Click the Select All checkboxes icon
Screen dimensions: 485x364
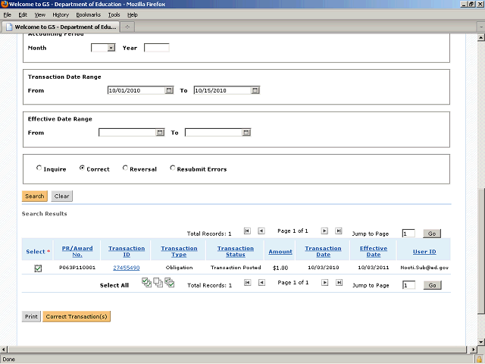[148, 283]
